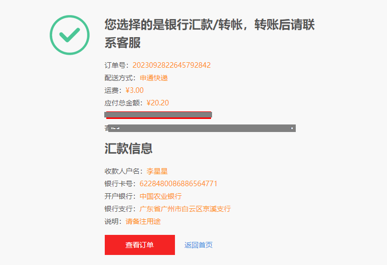Viewport: 387px width, 265px height.
Task: Click the 申通快递 delivery method text
Action: [154, 78]
